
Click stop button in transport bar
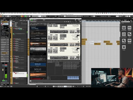pyautogui.click(x=65, y=86)
